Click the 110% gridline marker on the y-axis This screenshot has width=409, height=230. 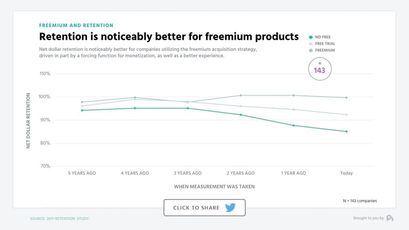45,73
